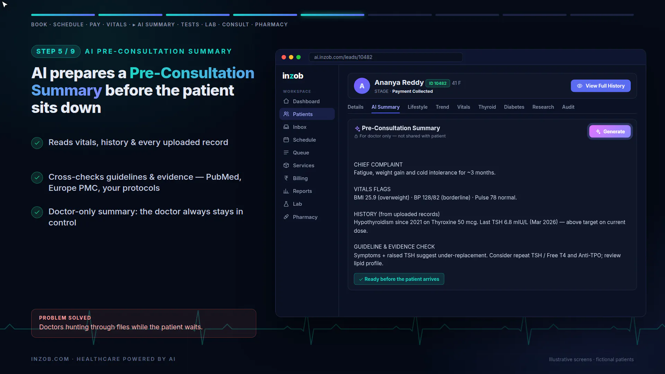Screen dimensions: 665x374
Task: Click the green checkmark beside 'Doctor-only summary'
Action: click(37, 212)
